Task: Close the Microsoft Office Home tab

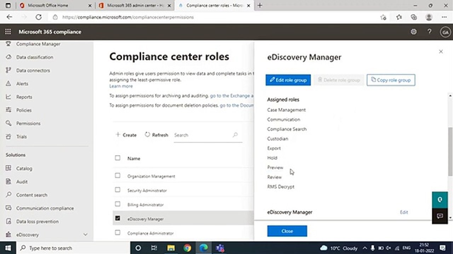Action: tap(90, 6)
